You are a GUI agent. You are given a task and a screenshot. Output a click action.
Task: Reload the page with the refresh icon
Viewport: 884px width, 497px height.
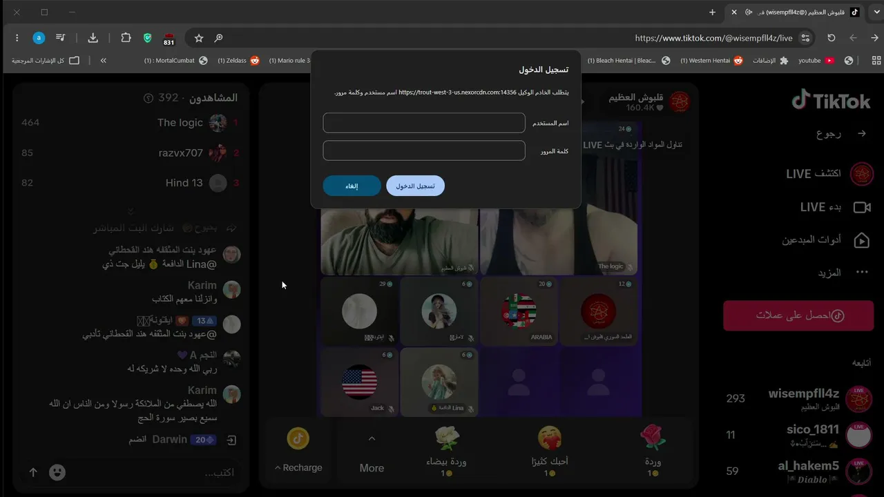[832, 38]
